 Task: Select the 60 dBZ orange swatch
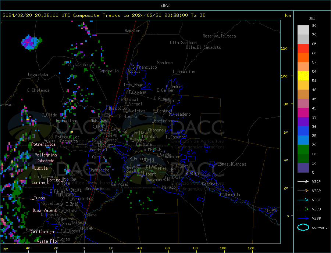click(303, 57)
